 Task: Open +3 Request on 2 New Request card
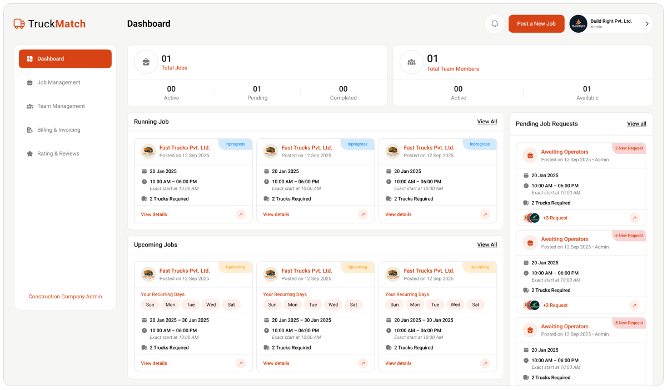click(555, 218)
